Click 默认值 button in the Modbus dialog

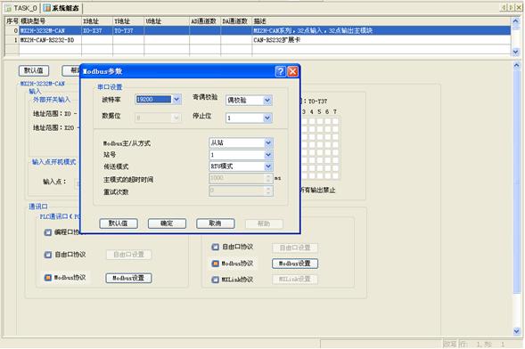click(x=119, y=223)
